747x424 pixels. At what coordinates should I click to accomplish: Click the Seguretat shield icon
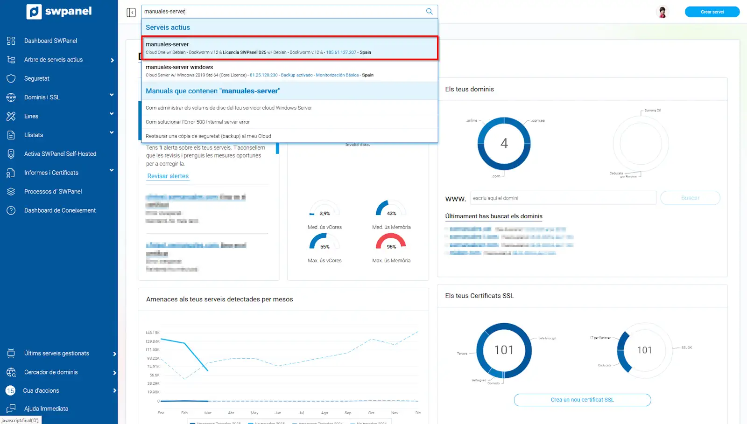11,79
